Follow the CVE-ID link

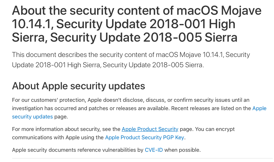pos(154,150)
